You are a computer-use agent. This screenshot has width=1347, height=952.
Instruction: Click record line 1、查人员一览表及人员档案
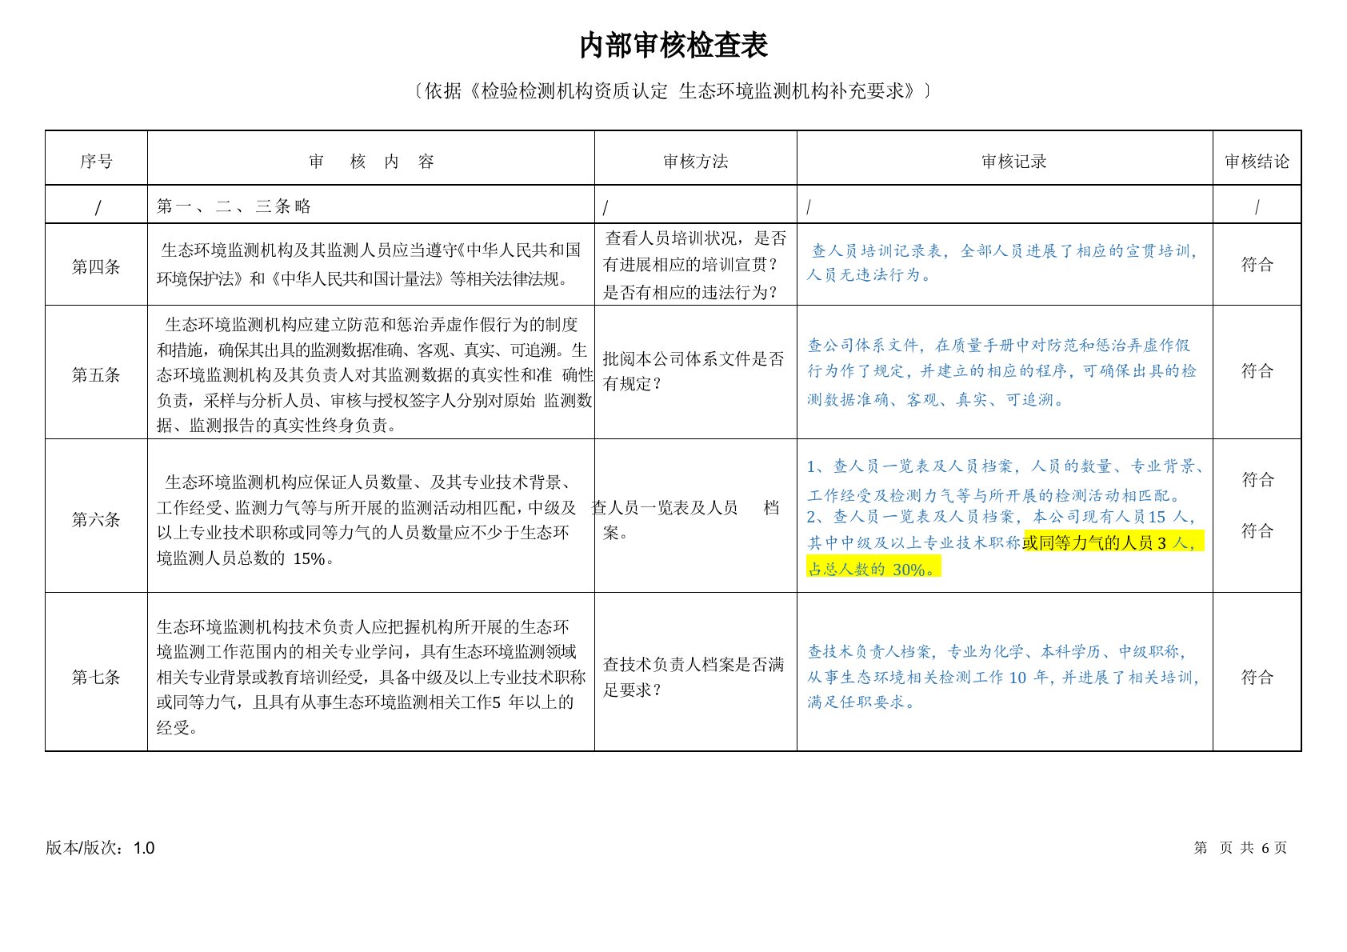[x=1006, y=480]
